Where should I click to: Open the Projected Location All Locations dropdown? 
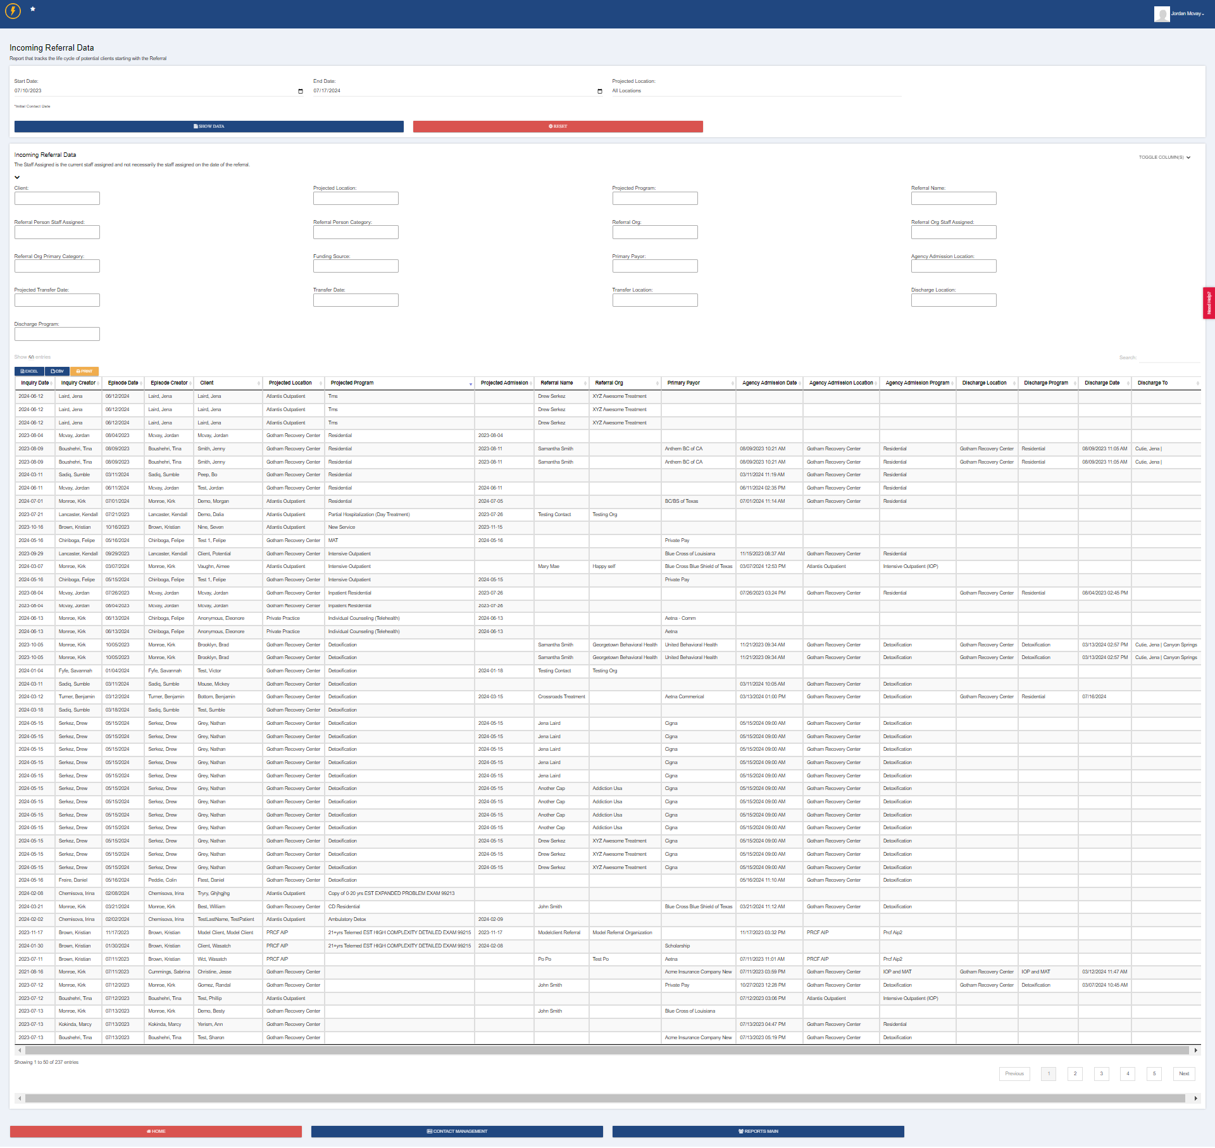point(756,91)
